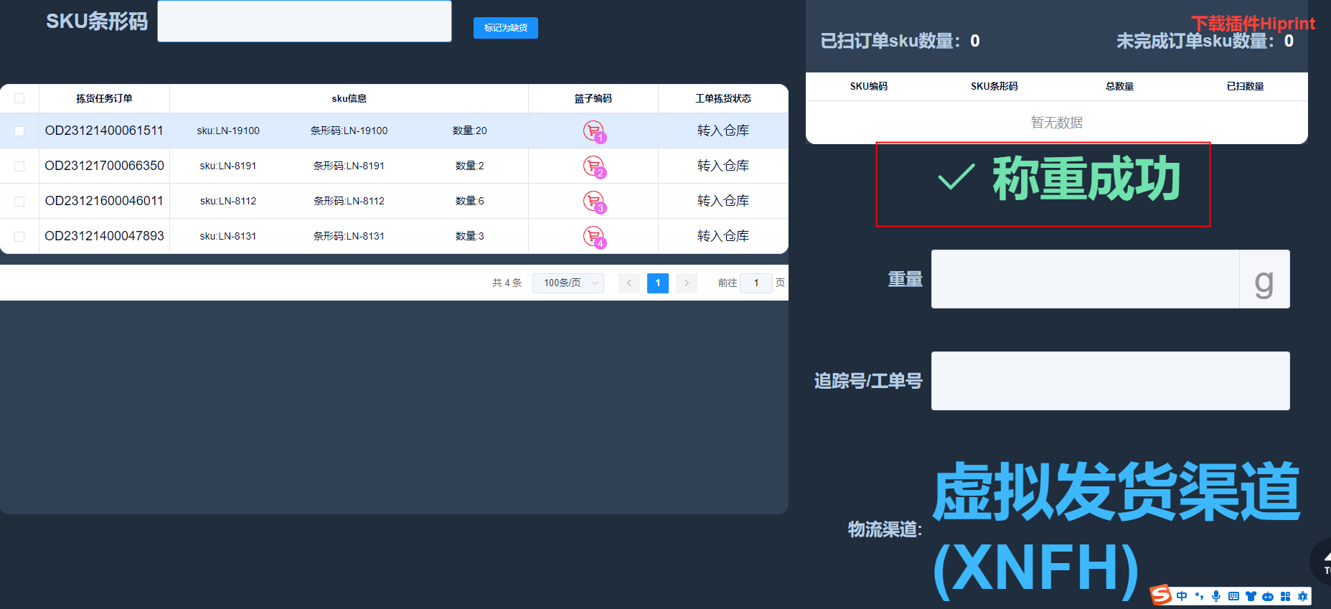This screenshot has width=1331, height=609.
Task: Click sku:LN-8131 cell
Action: coord(228,236)
